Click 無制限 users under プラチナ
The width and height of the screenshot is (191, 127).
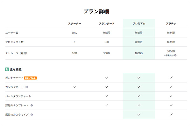(171, 33)
